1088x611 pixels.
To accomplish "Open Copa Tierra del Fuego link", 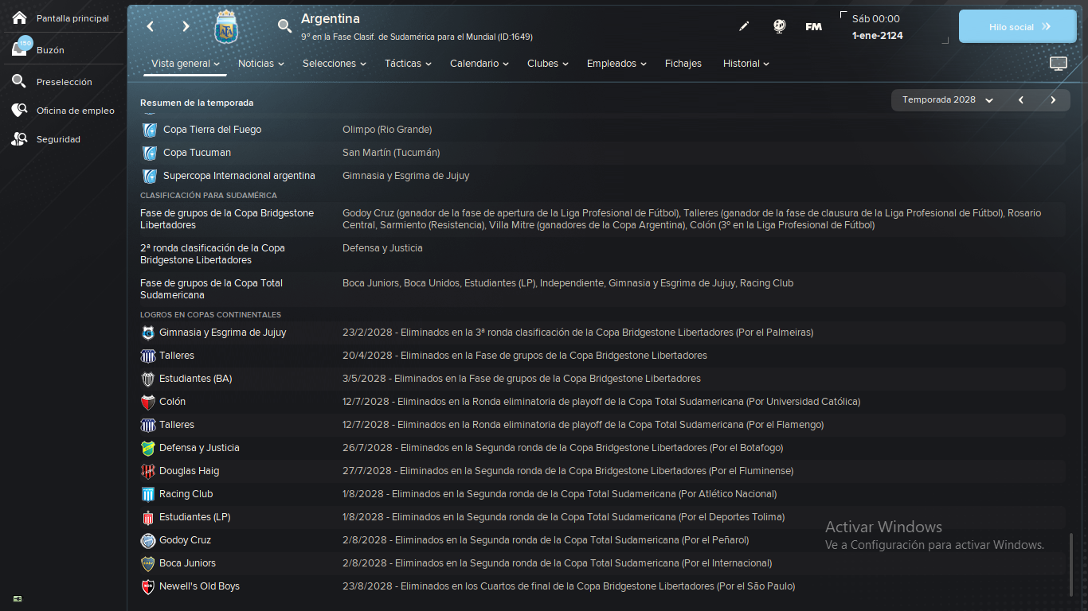I will pyautogui.click(x=212, y=130).
